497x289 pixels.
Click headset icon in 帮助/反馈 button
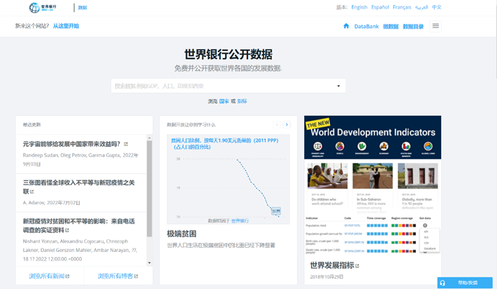(x=442, y=283)
